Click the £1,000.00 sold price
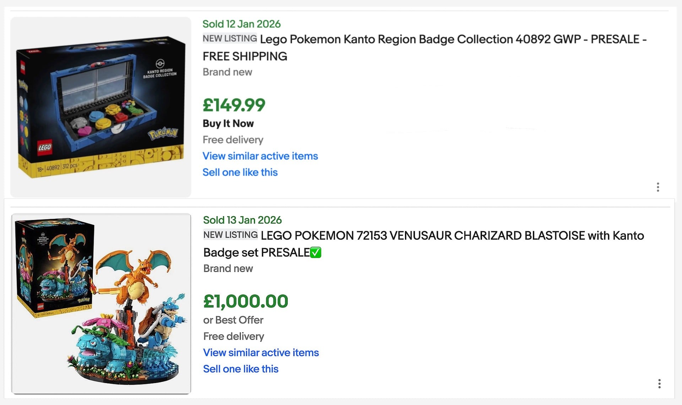Screen dimensions: 682x405 [x=245, y=301]
